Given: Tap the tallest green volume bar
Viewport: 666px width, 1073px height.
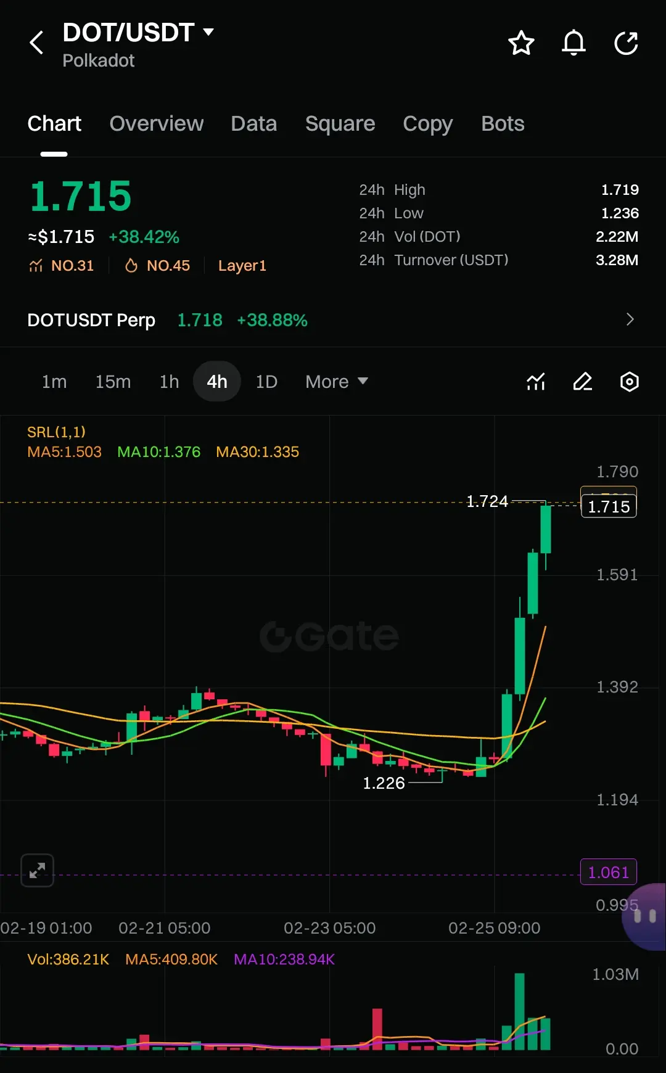Looking at the screenshot, I should (x=519, y=1011).
